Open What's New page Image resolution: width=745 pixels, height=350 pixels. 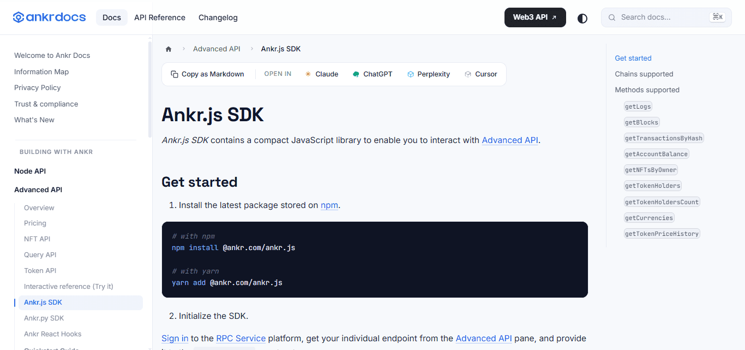tap(34, 120)
